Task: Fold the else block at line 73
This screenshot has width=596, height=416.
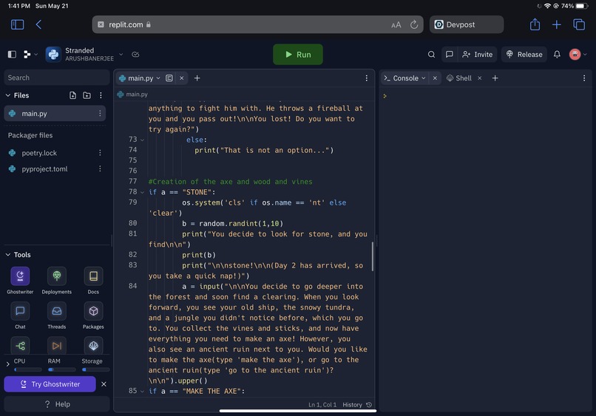Action: pyautogui.click(x=142, y=140)
